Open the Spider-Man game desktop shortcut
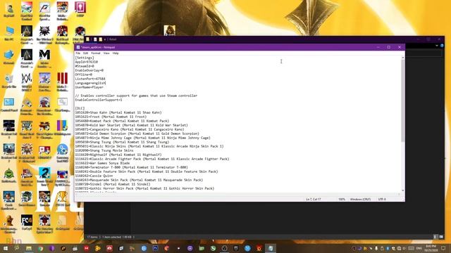 tap(44, 224)
